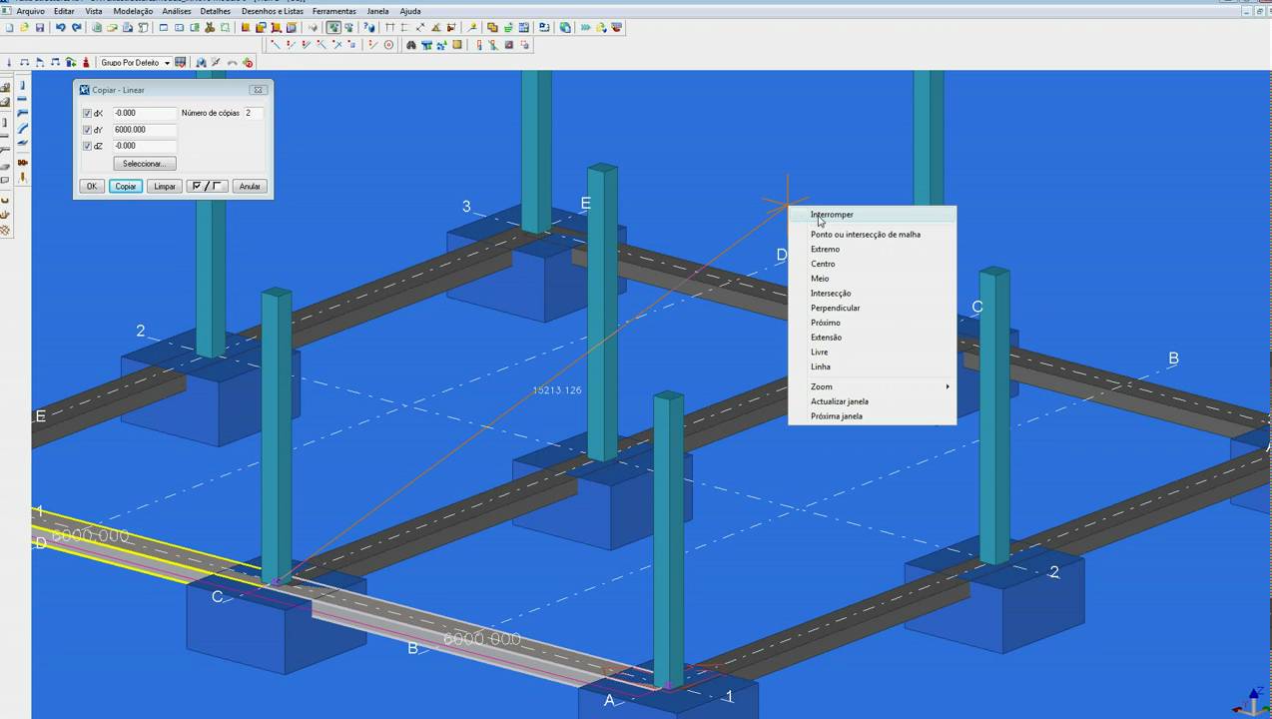Open the Modelação menu
Viewport: 1272px width, 719px height.
point(133,11)
